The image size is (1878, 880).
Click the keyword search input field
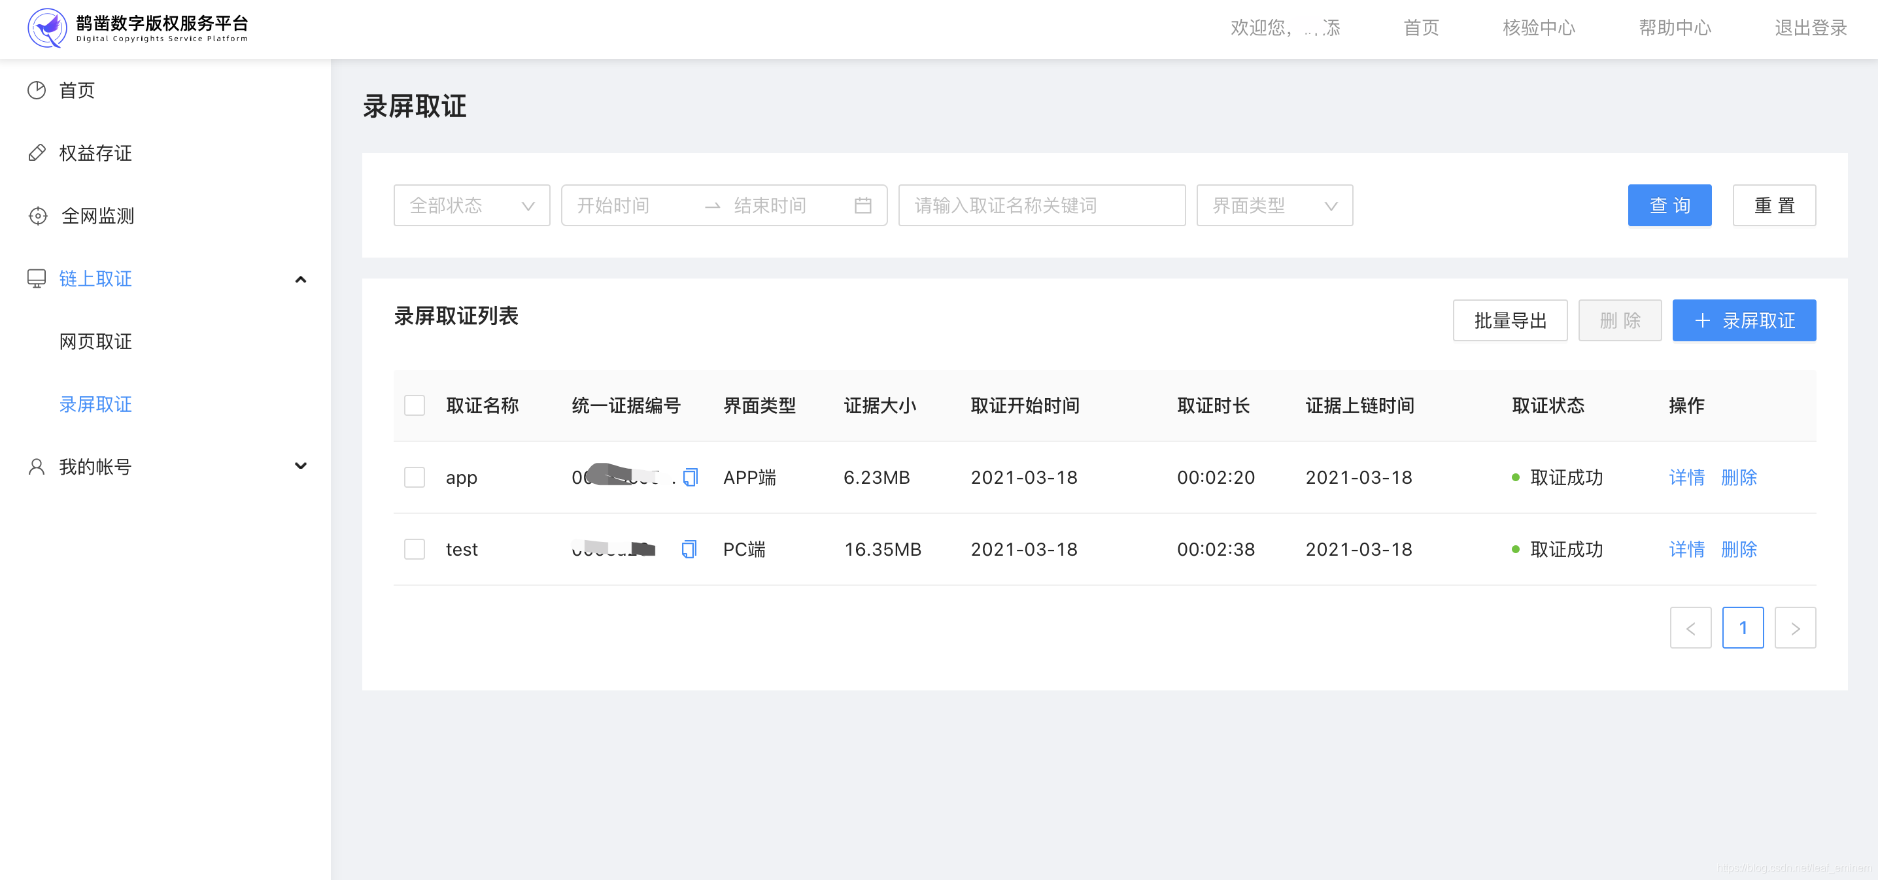[1042, 205]
